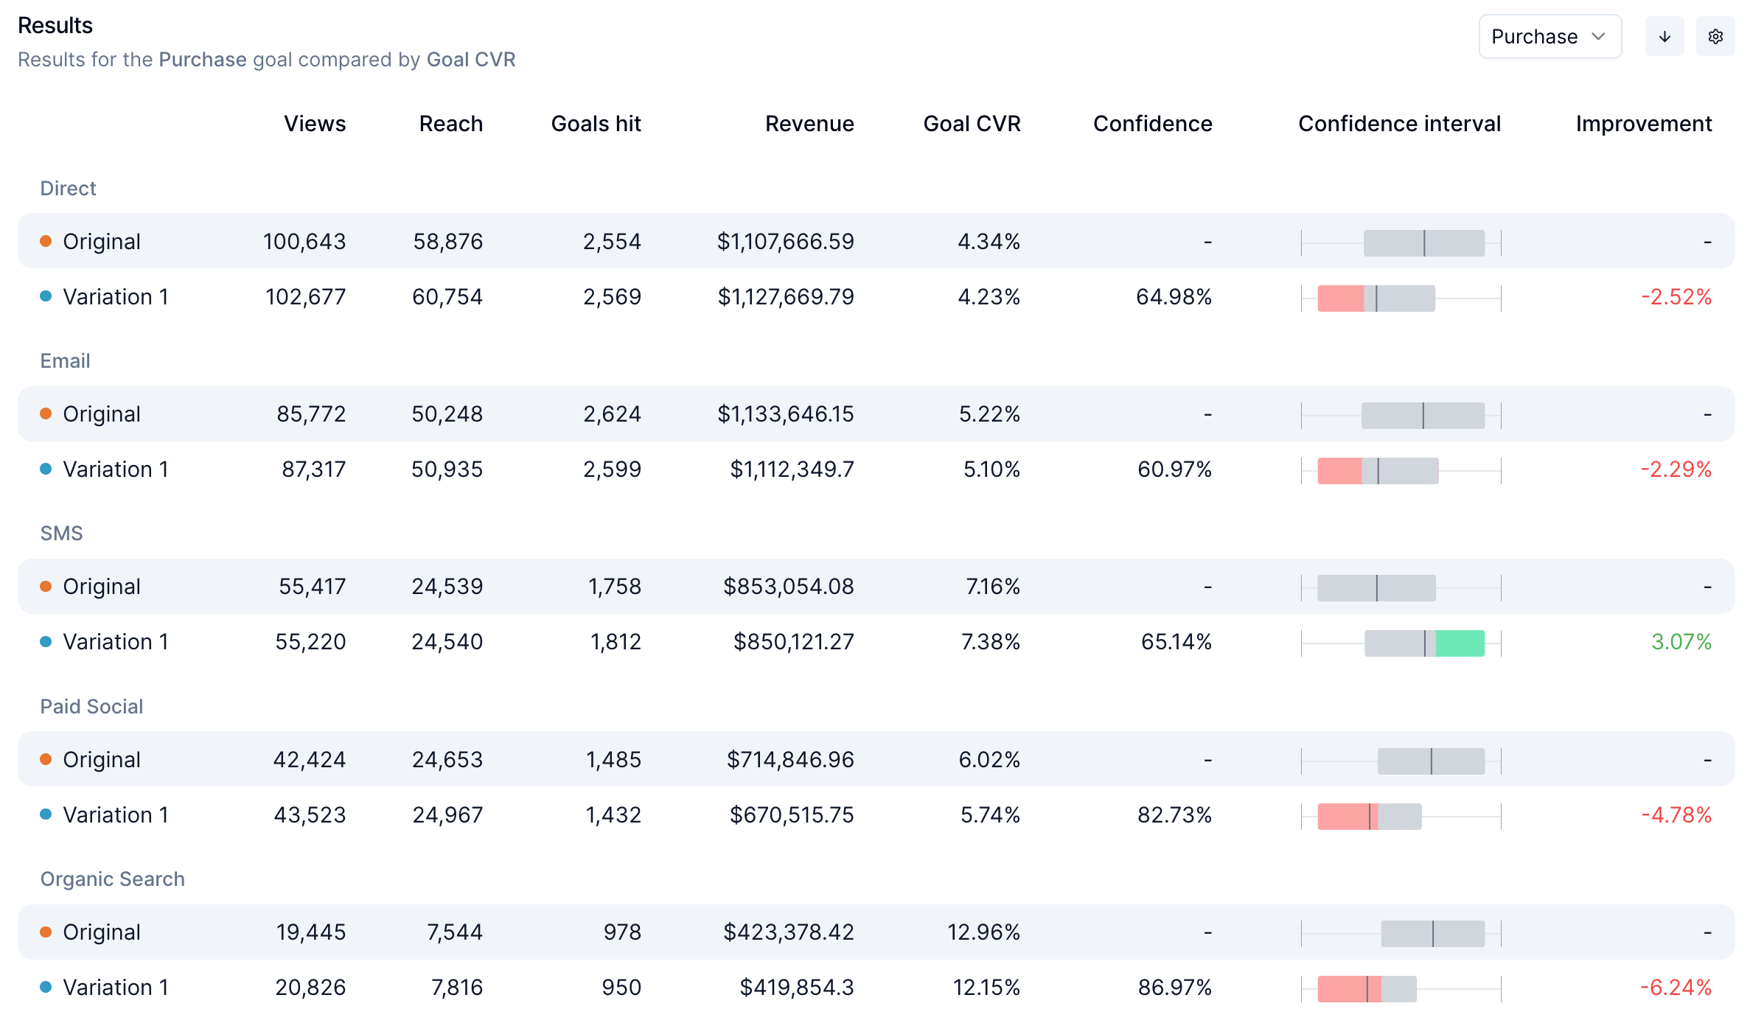Click Paid Social Variation 1 red interval bar
The image size is (1750, 1023).
(x=1343, y=816)
